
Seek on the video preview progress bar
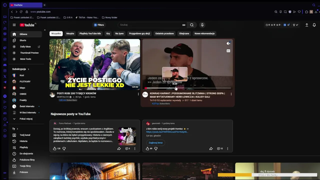[187, 88]
